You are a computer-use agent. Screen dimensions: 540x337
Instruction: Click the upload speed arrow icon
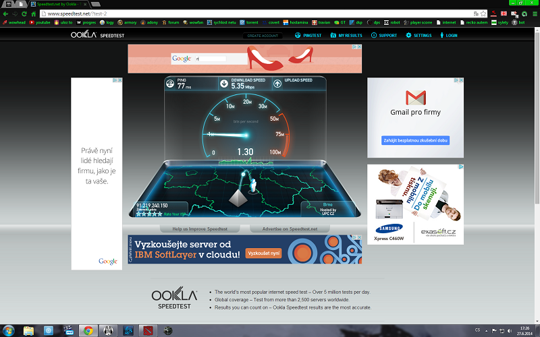277,84
